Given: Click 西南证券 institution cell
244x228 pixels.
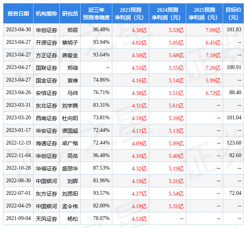Looking at the screenshot, I should (46, 118).
